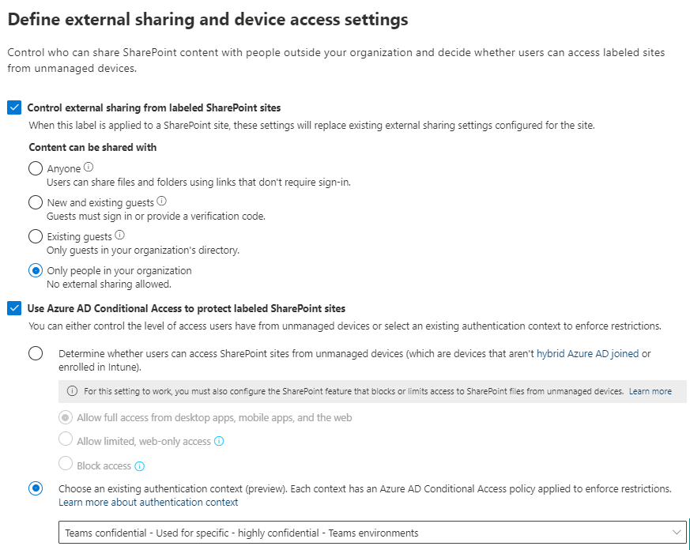The width and height of the screenshot is (690, 550).
Task: Click info icon in the gray notice banner
Action: (x=73, y=391)
